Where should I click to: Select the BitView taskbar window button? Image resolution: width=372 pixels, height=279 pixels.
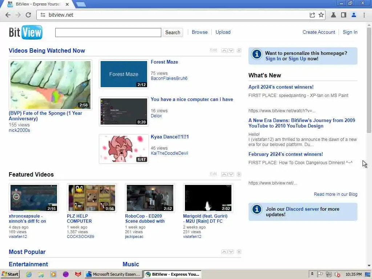pyautogui.click(x=173, y=275)
